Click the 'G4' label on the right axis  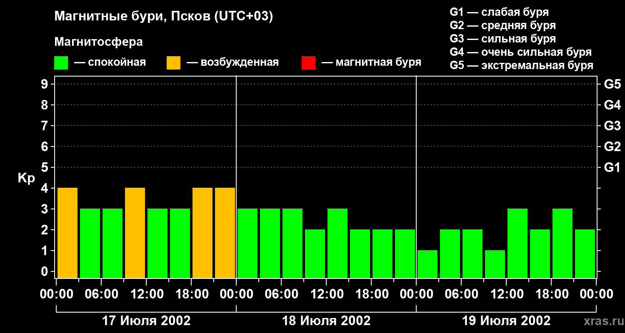pos(612,105)
